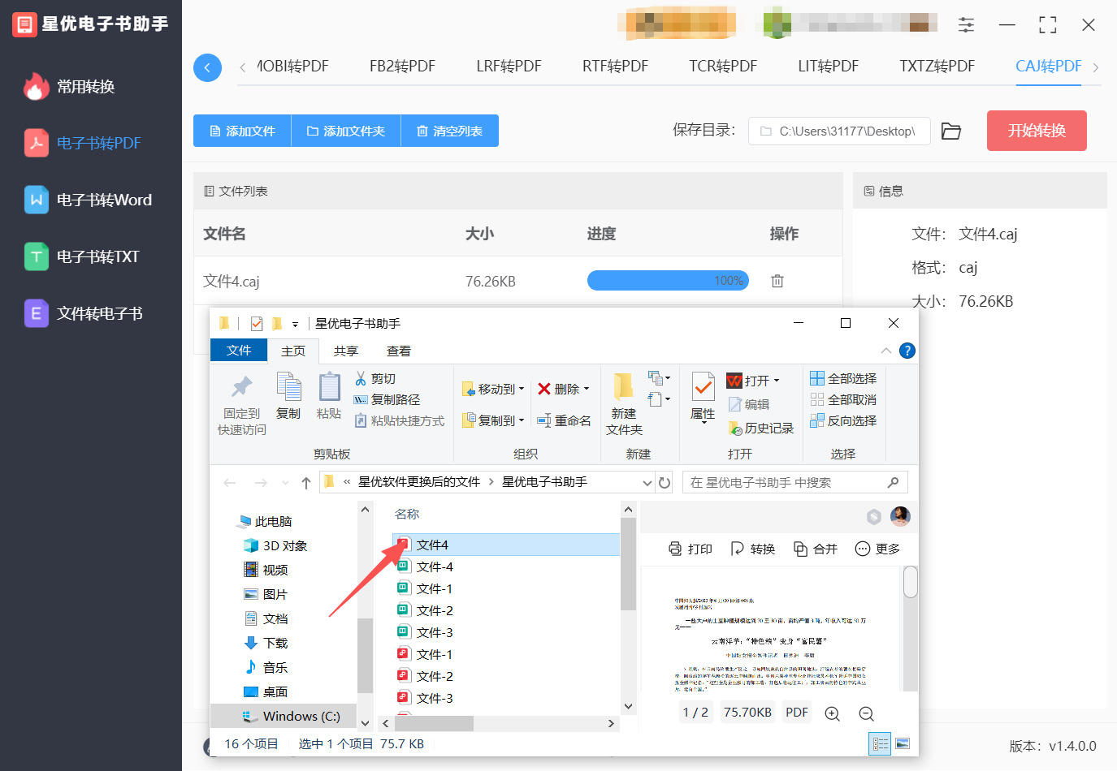1117x771 pixels.
Task: Click 反向选择 in the select group
Action: [843, 420]
